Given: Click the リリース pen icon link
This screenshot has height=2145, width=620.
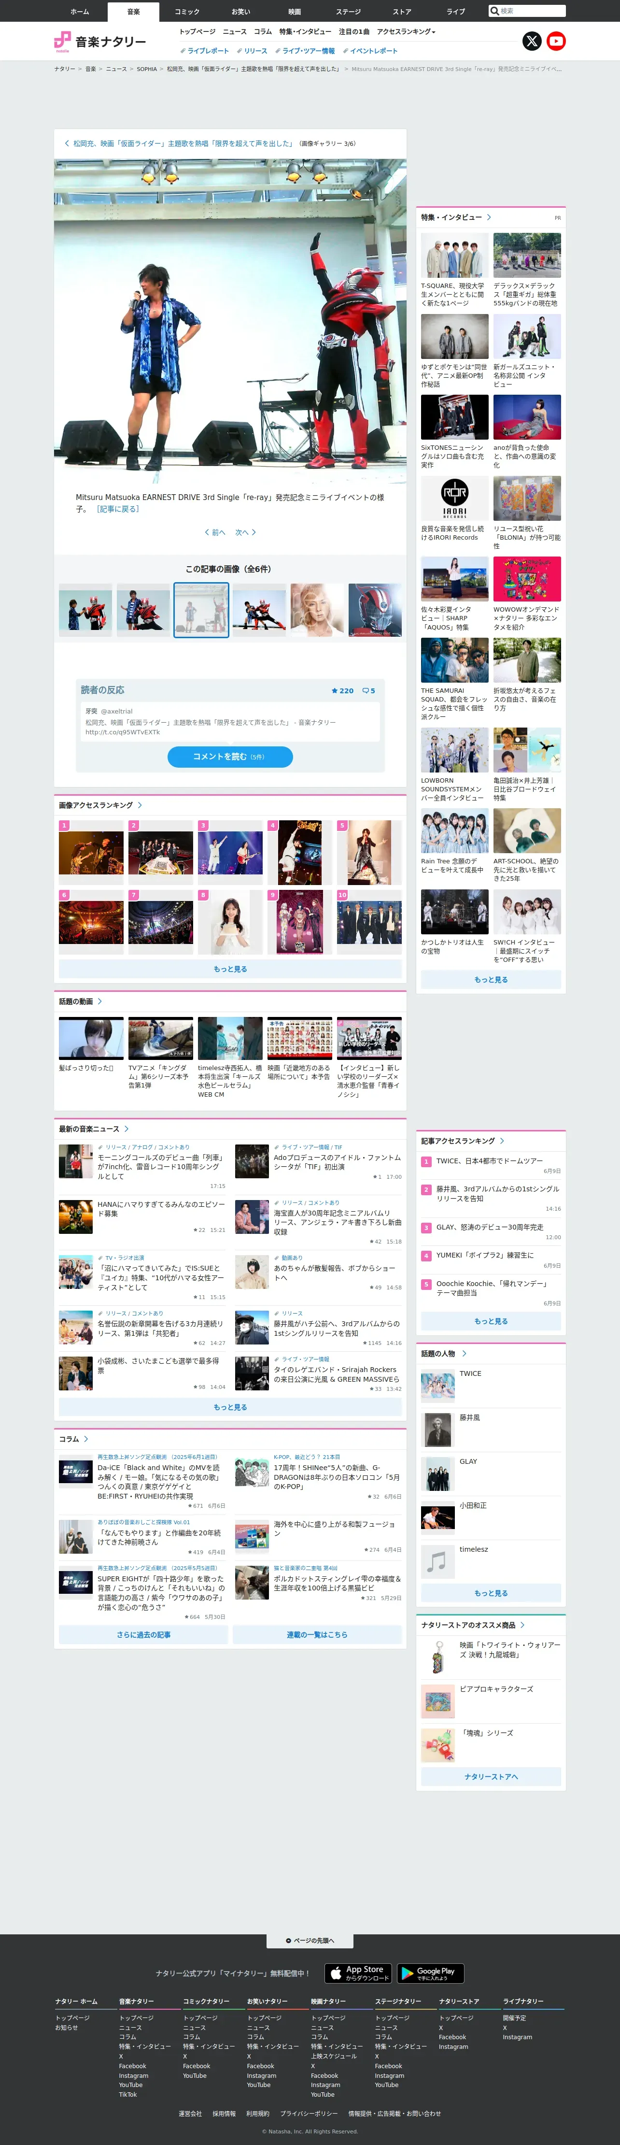Looking at the screenshot, I should click(x=252, y=51).
